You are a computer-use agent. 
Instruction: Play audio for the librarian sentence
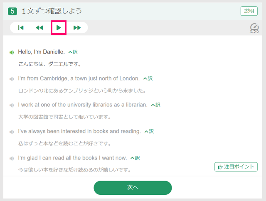tap(12, 105)
